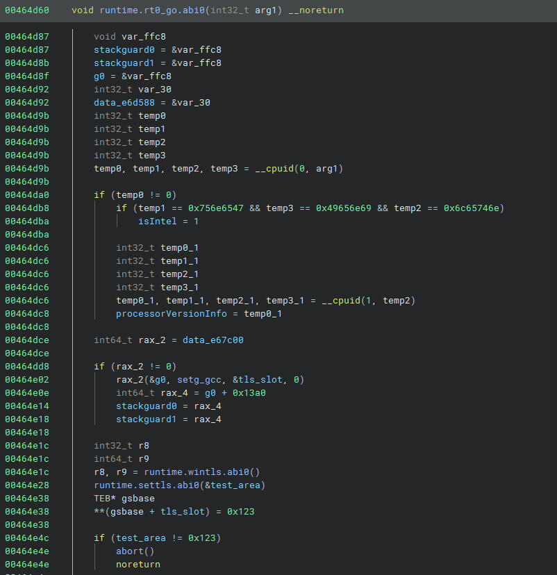
Task: Select 0x123 in the gsbase assignment line
Action: point(240,512)
